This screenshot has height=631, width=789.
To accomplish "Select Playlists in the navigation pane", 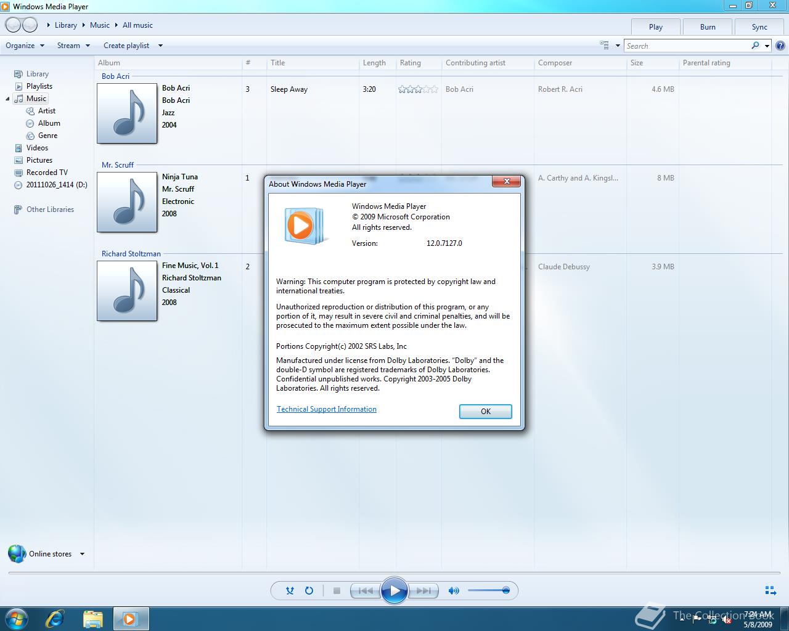I will [x=39, y=86].
